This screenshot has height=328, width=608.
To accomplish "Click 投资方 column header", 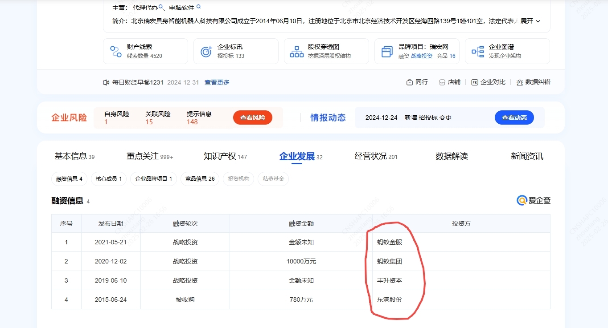I will point(461,223).
